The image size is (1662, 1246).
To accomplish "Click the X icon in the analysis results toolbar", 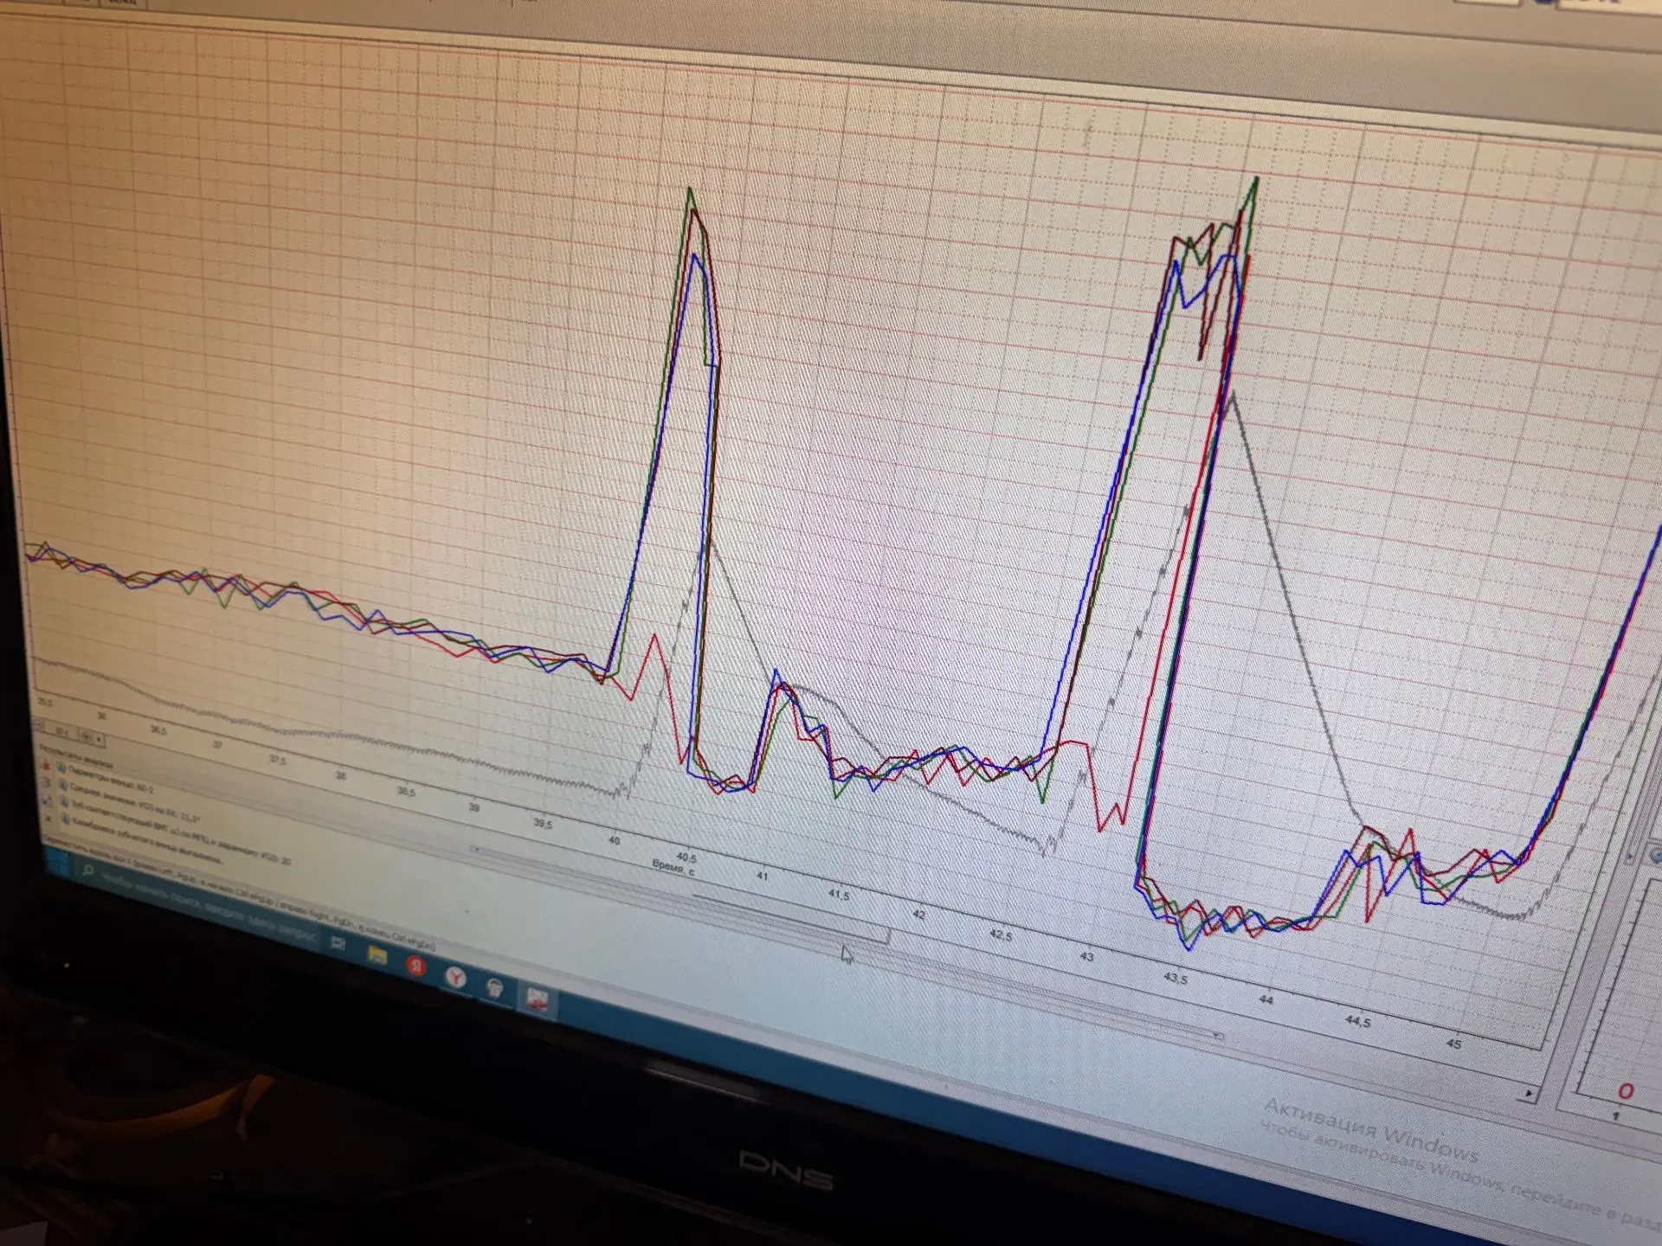I will [48, 819].
